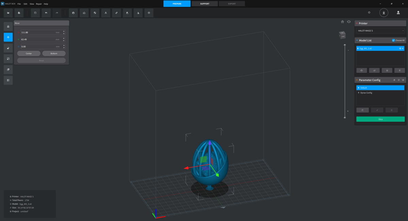Select the clone tool in left sidebar
This screenshot has width=408, height=221.
[x=8, y=70]
